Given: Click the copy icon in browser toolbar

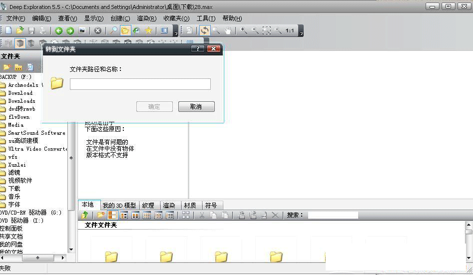Looking at the screenshot, I should click(x=213, y=215).
